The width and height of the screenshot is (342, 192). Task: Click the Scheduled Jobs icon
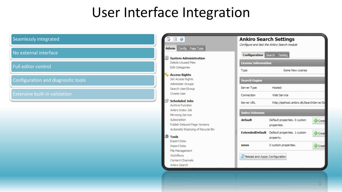tap(166, 101)
